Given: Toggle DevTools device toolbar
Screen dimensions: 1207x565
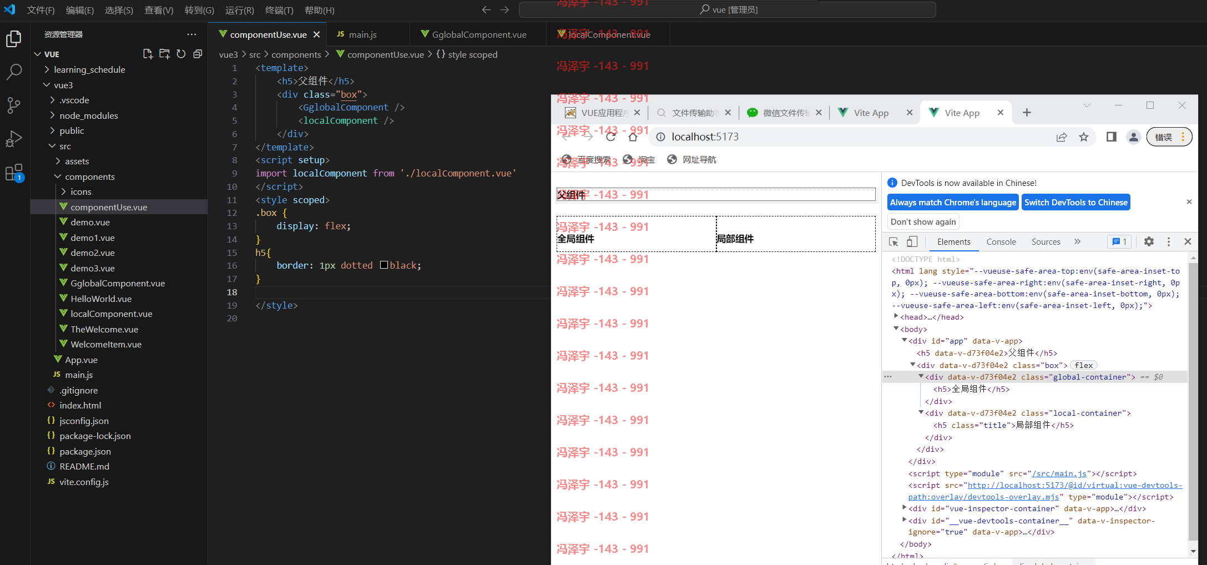Looking at the screenshot, I should point(912,241).
